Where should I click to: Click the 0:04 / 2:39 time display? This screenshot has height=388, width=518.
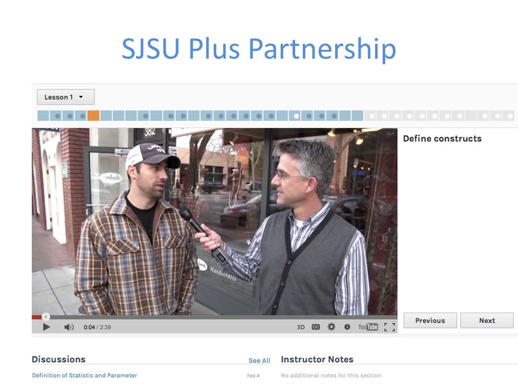coord(98,327)
